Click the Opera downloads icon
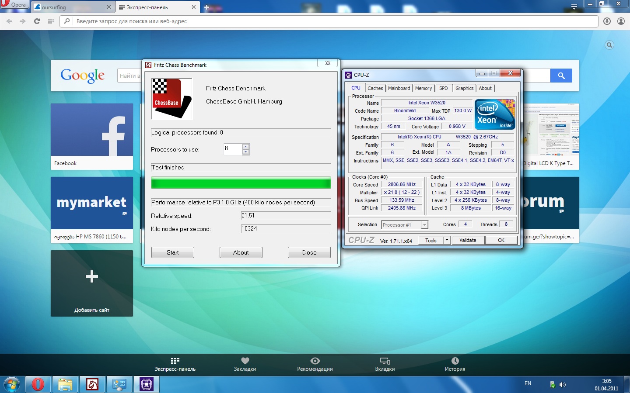The height and width of the screenshot is (393, 630). point(607,21)
